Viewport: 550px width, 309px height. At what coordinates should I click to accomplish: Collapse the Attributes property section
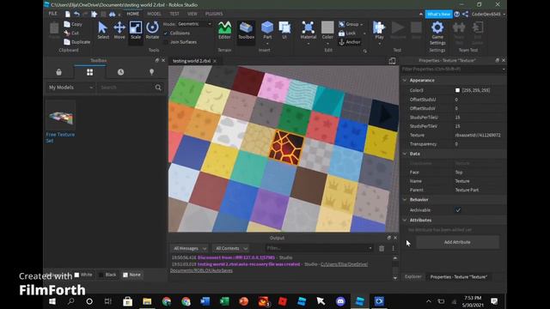tap(405, 220)
